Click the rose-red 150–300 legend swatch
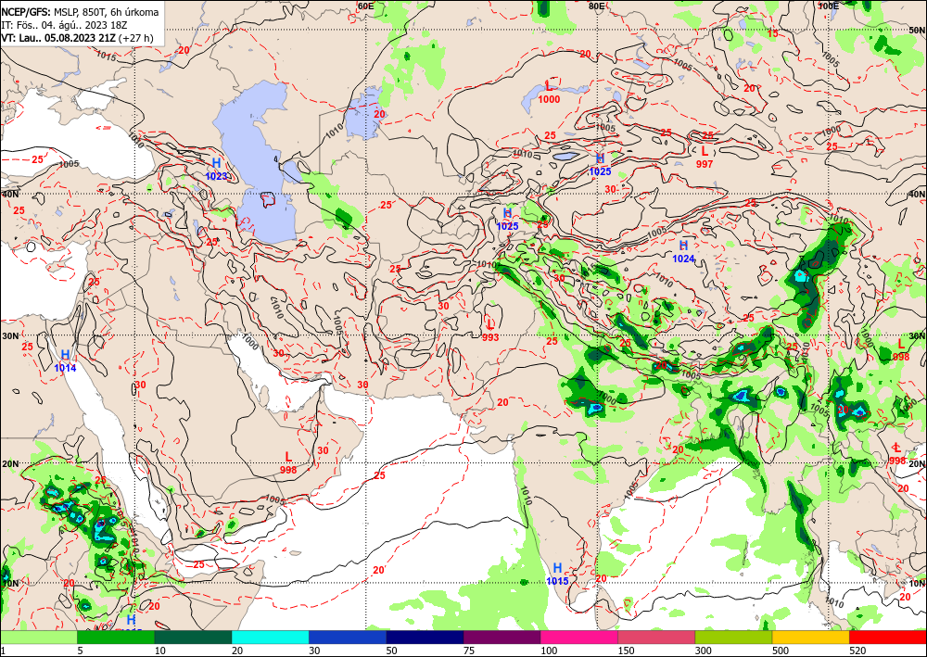927x657 pixels. click(656, 637)
